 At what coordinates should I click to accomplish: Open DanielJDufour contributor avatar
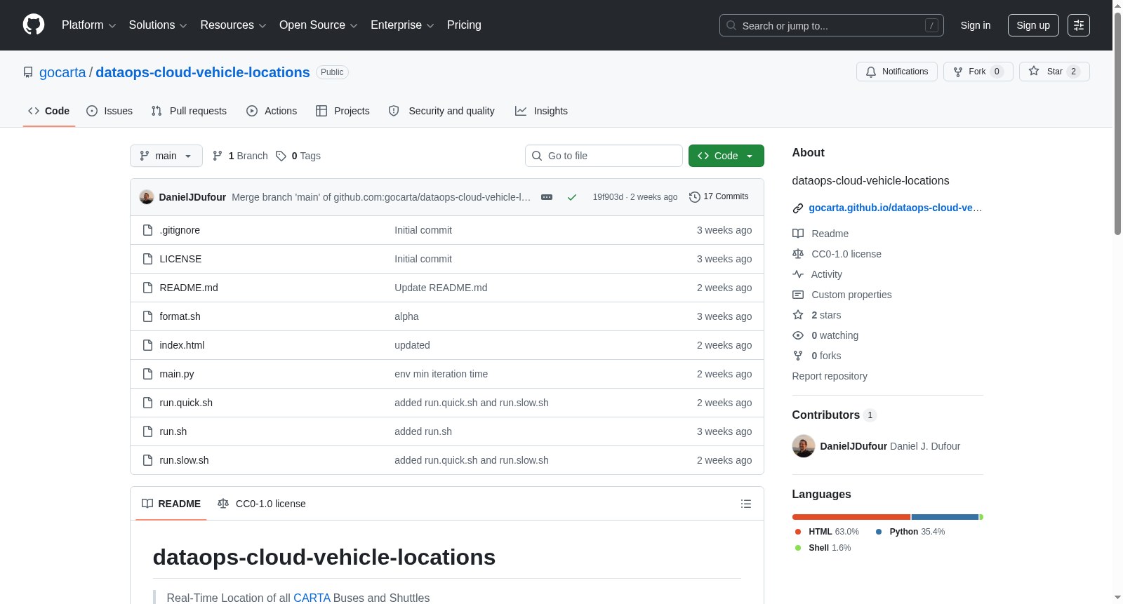[804, 446]
